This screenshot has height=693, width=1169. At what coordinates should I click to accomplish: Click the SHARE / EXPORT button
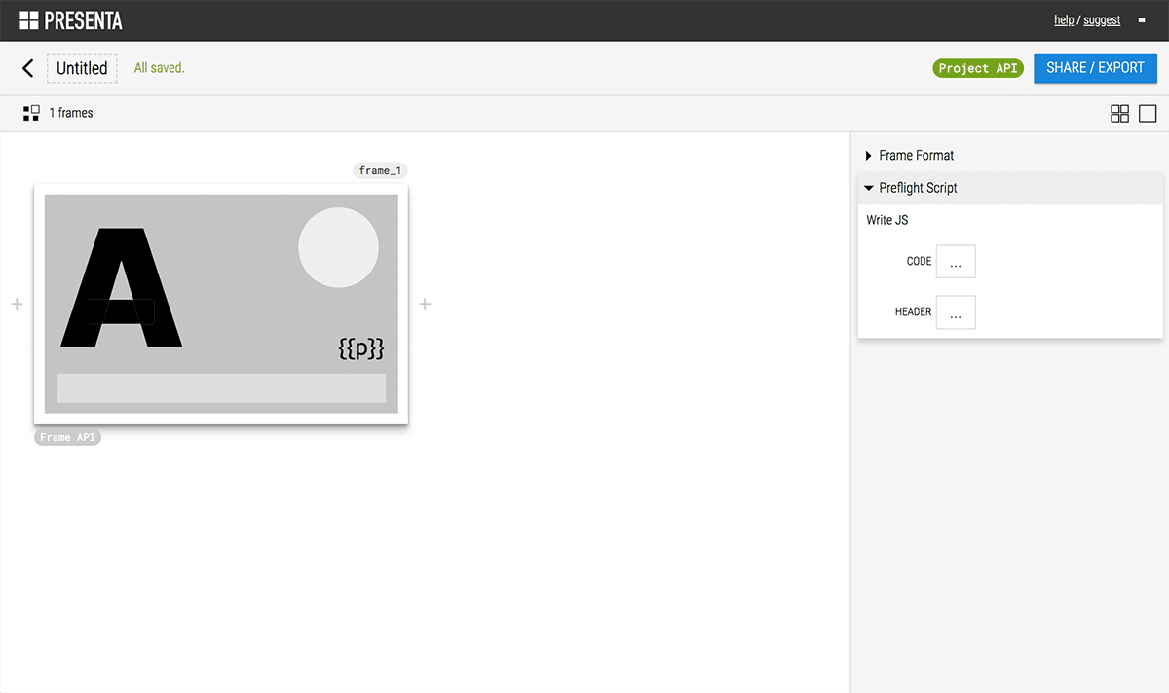click(x=1095, y=68)
